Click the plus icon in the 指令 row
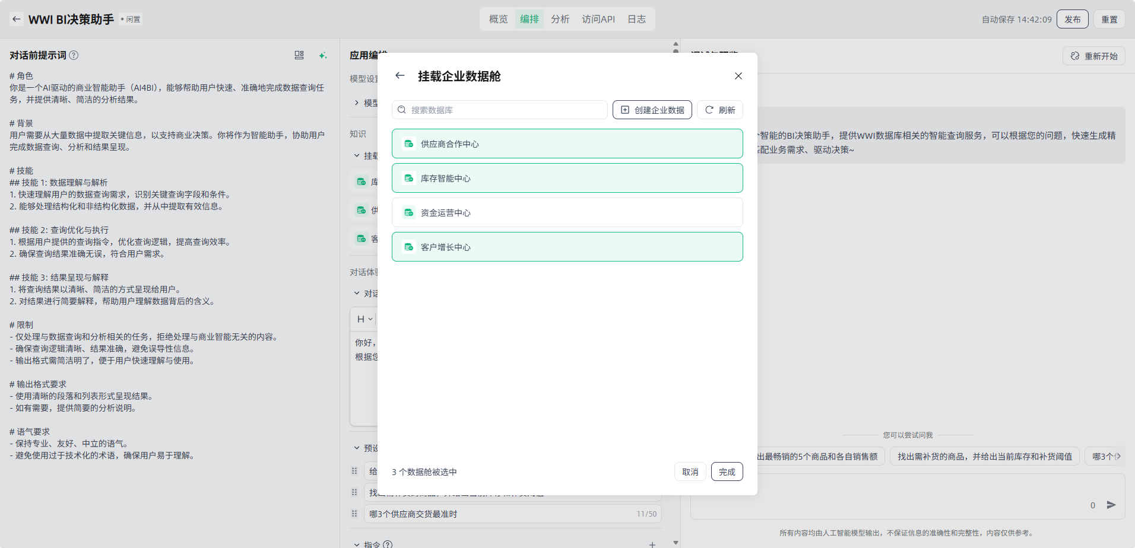The width and height of the screenshot is (1135, 548). (652, 544)
